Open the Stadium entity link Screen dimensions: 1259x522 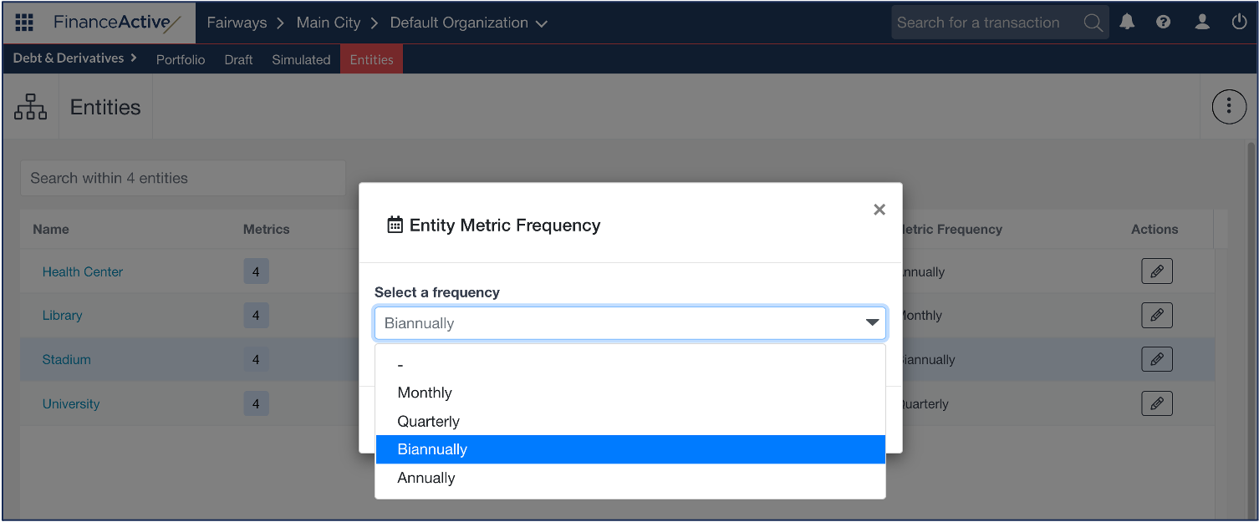click(x=67, y=359)
